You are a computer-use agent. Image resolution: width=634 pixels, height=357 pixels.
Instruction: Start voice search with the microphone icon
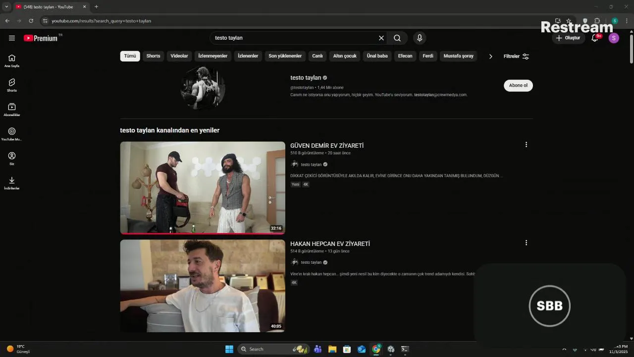pyautogui.click(x=420, y=38)
